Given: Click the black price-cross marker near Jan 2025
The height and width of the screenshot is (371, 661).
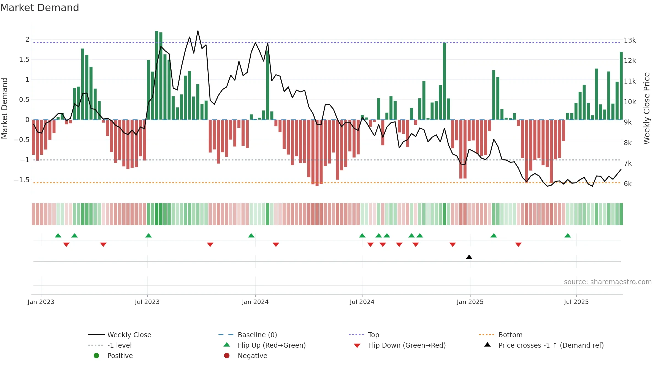Looking at the screenshot, I should point(469,257).
